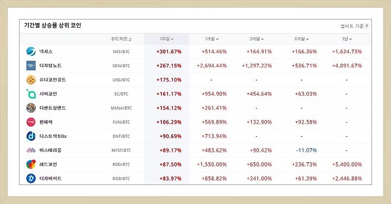This screenshot has height=204, width=391.
Task: Click the DGB/BTC pair label
Action: [x=121, y=178]
